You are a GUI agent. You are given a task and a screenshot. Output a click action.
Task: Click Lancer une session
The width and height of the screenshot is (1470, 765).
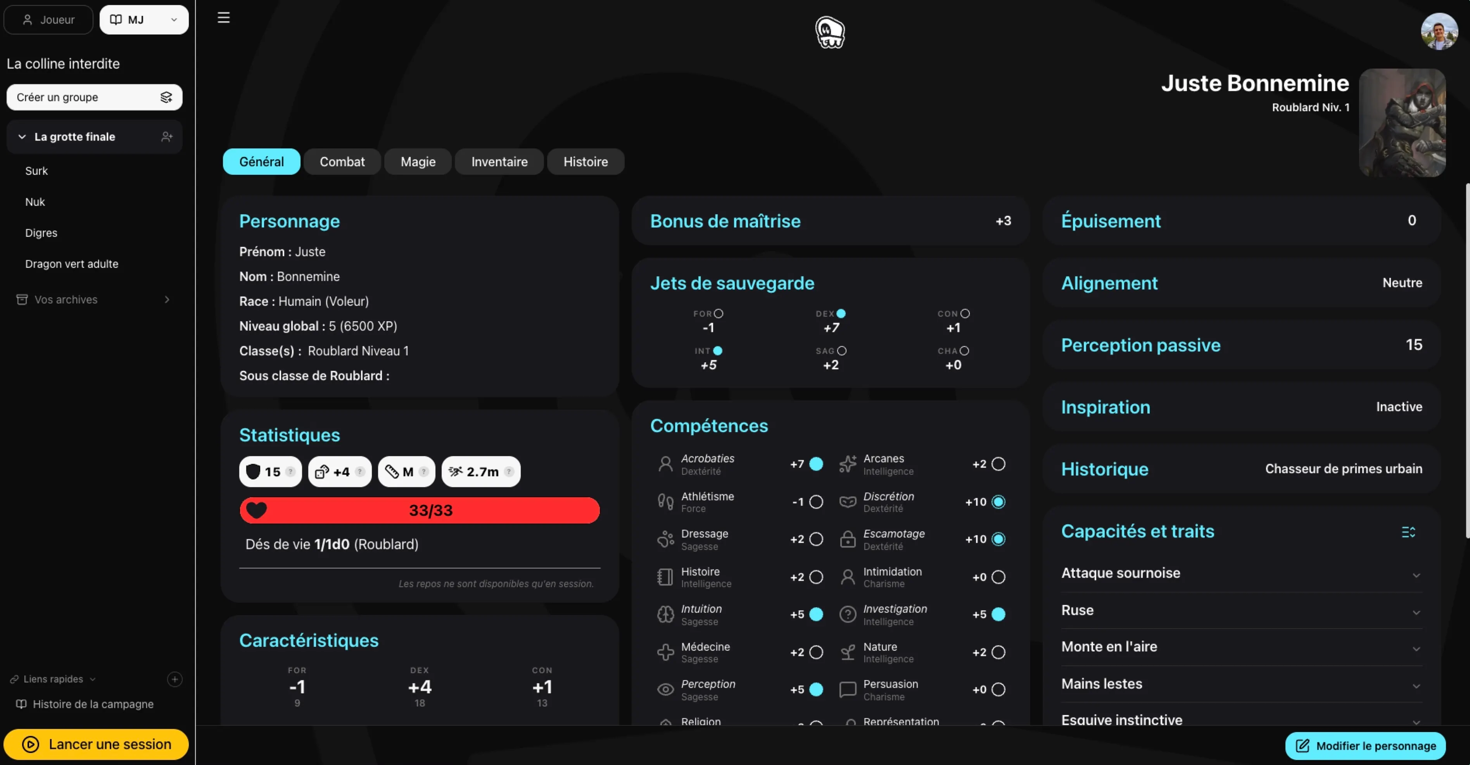pyautogui.click(x=96, y=744)
